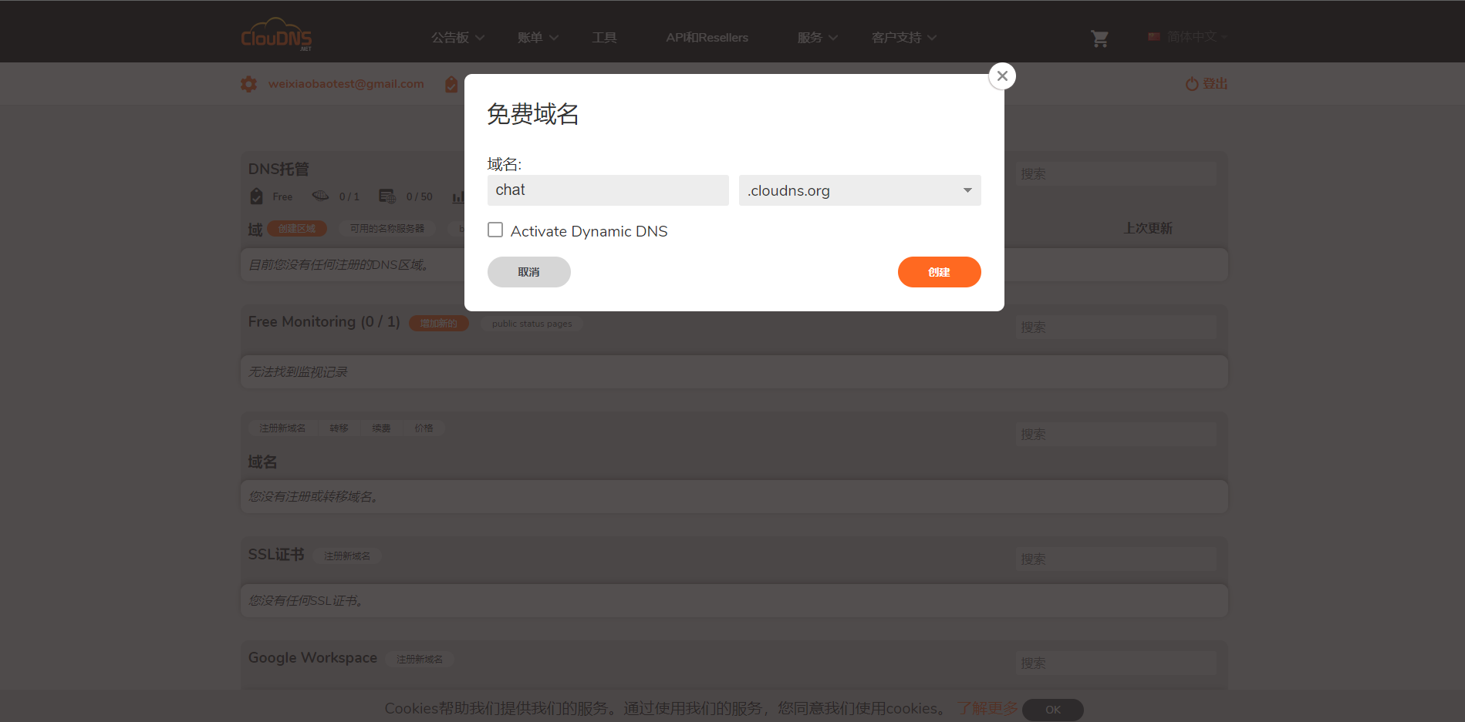Click the 取消 button

click(x=528, y=272)
